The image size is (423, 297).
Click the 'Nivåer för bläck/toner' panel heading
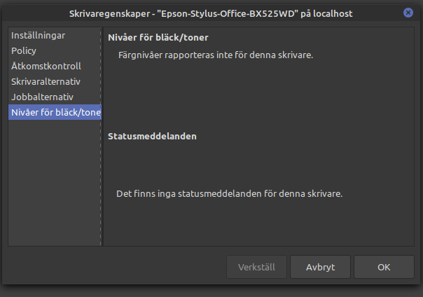158,38
